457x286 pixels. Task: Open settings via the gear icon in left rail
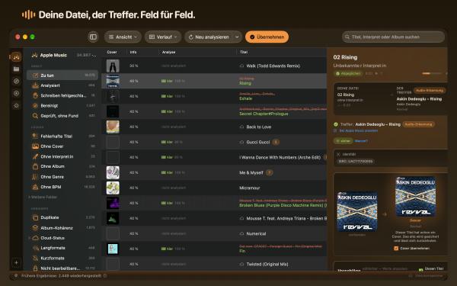[x=16, y=105]
